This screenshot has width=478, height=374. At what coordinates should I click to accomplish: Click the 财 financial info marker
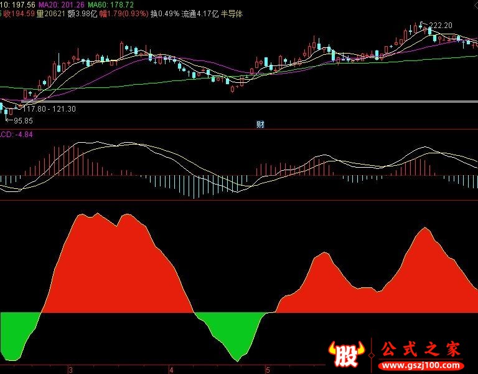tap(260, 125)
